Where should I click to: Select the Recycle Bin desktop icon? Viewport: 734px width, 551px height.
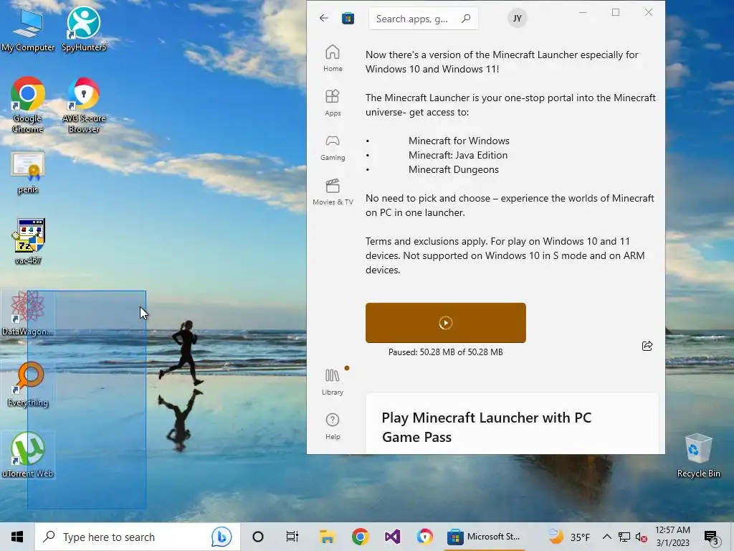pyautogui.click(x=698, y=455)
